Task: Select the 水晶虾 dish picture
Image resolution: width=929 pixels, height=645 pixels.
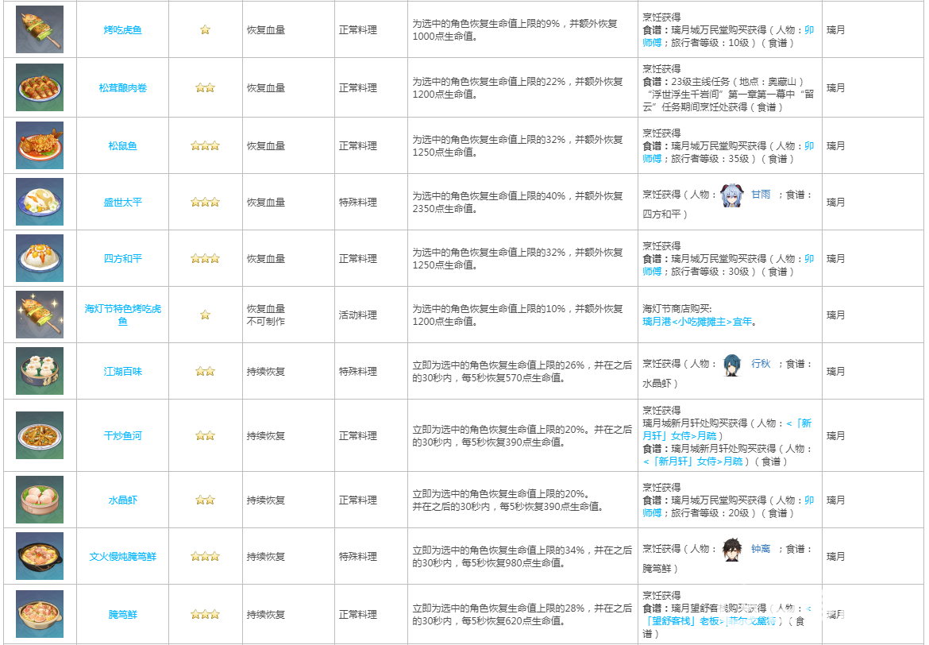Action: pyautogui.click(x=40, y=500)
